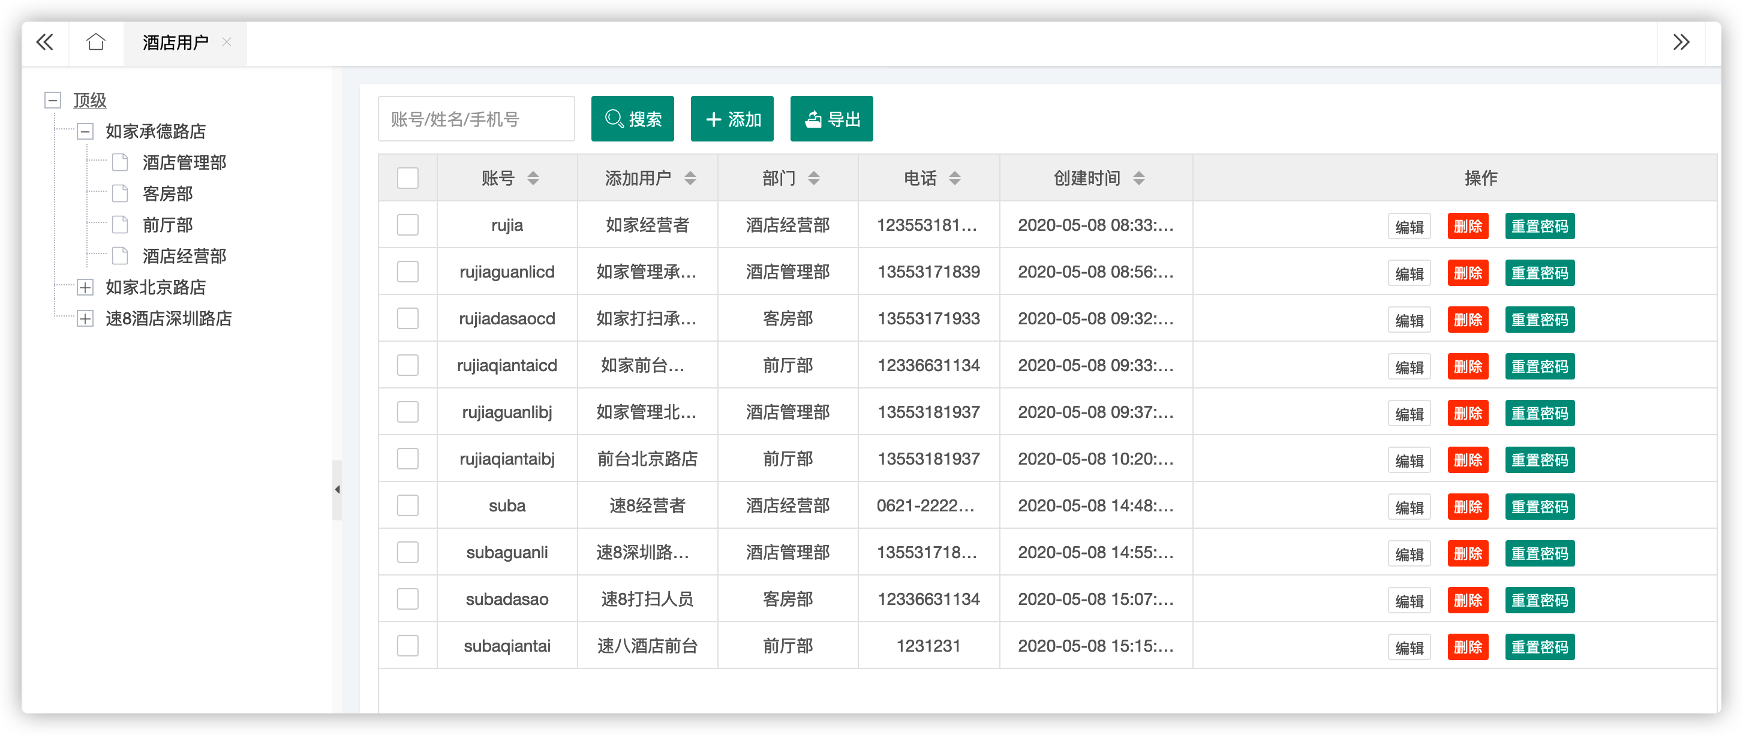1743x735 pixels.
Task: Click the file icon beside 酒店管理部
Action: point(121,162)
